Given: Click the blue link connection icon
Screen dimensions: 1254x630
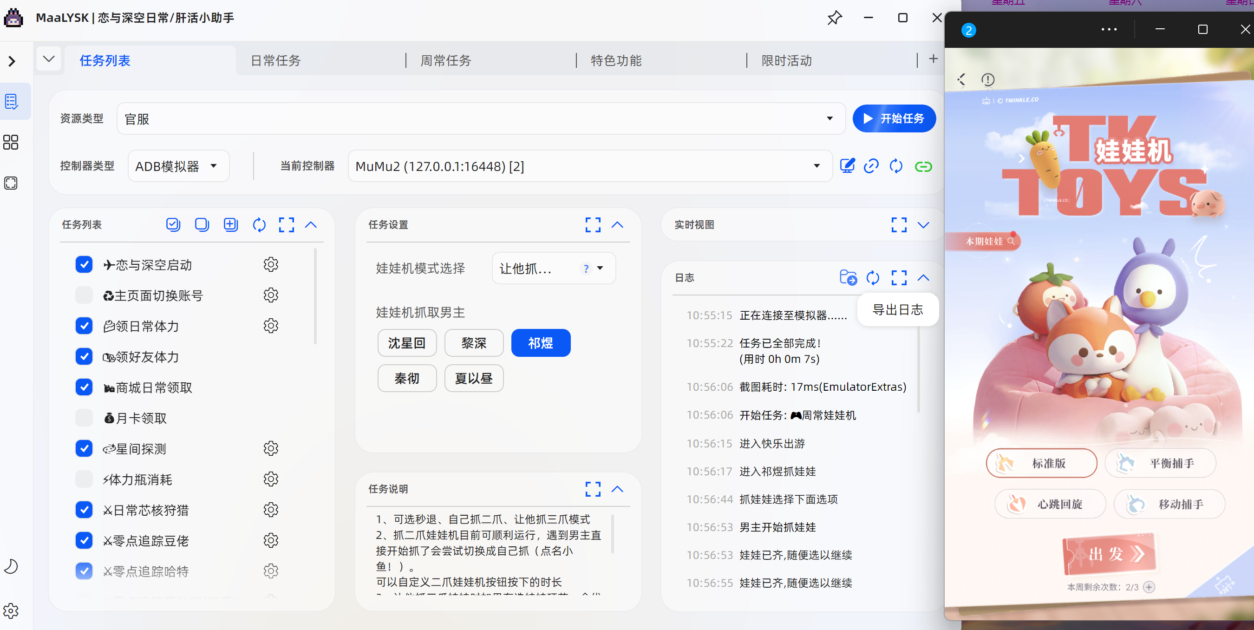Looking at the screenshot, I should coord(871,166).
